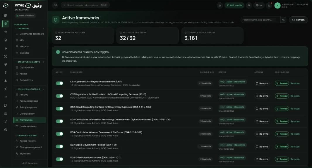Click the Refresh button
This screenshot has width=312, height=168.
(x=298, y=20)
